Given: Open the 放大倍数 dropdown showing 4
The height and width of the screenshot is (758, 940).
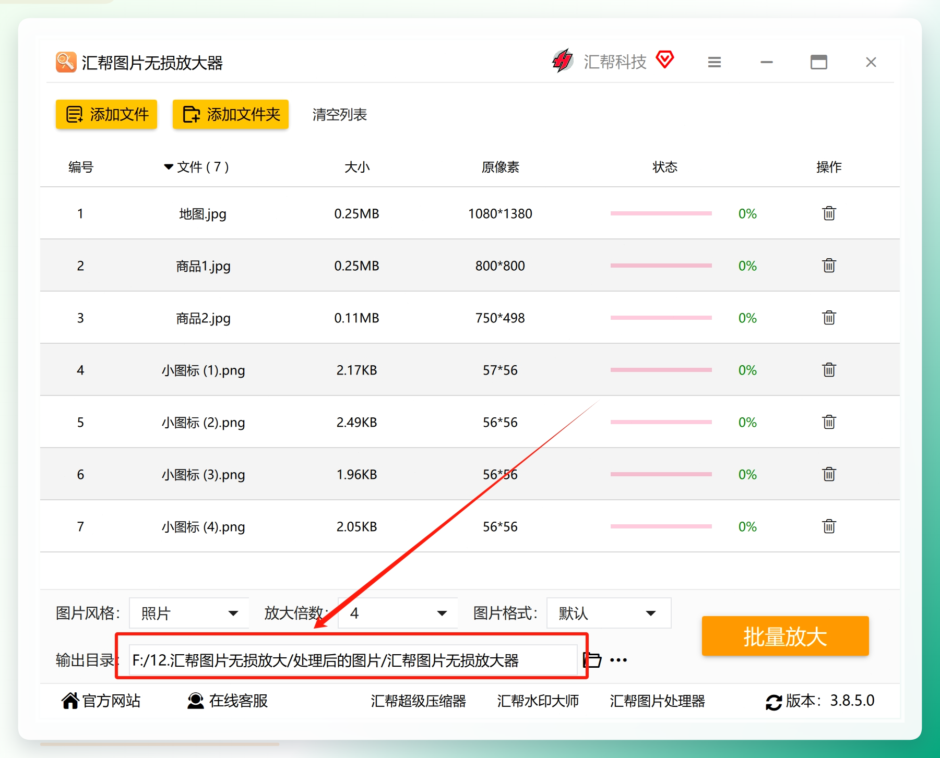Looking at the screenshot, I should click(x=398, y=613).
